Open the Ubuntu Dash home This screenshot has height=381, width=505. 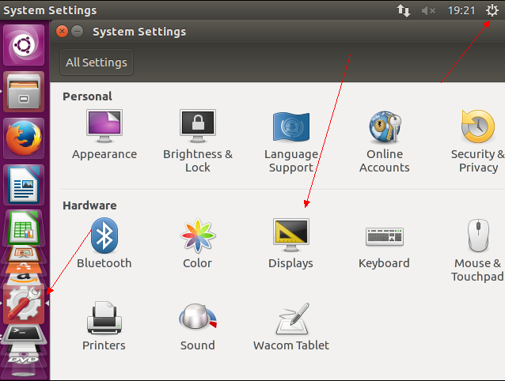[24, 45]
